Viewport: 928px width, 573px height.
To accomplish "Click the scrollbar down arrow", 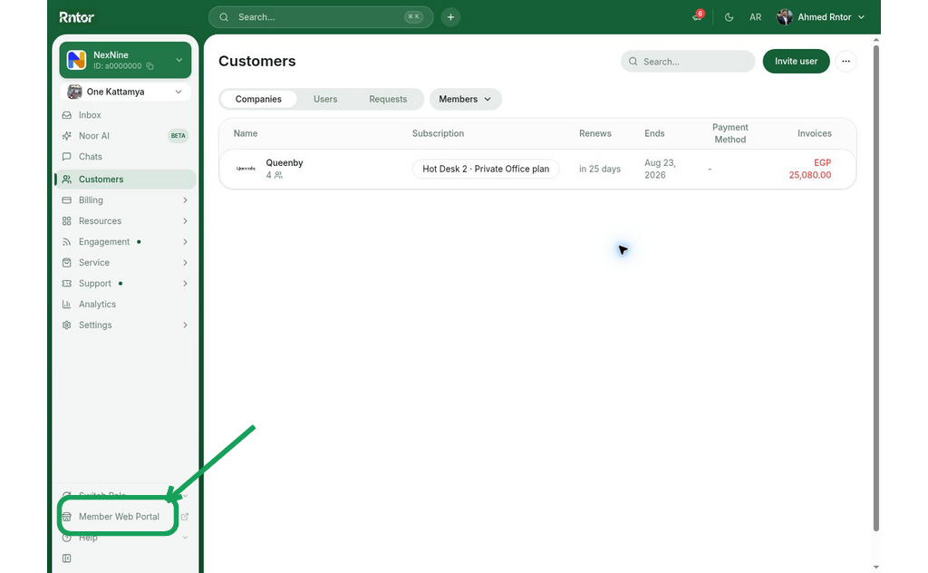I will [876, 567].
